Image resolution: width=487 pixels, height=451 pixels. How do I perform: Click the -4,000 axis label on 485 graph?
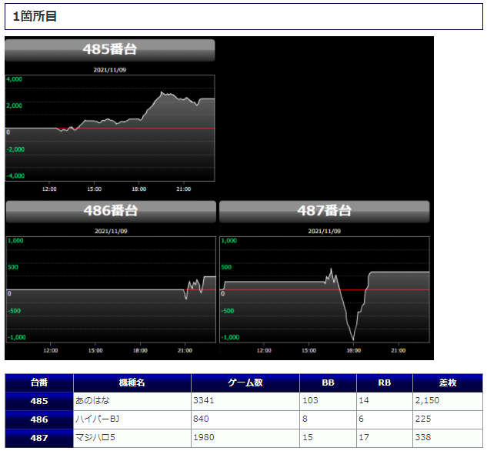(15, 175)
